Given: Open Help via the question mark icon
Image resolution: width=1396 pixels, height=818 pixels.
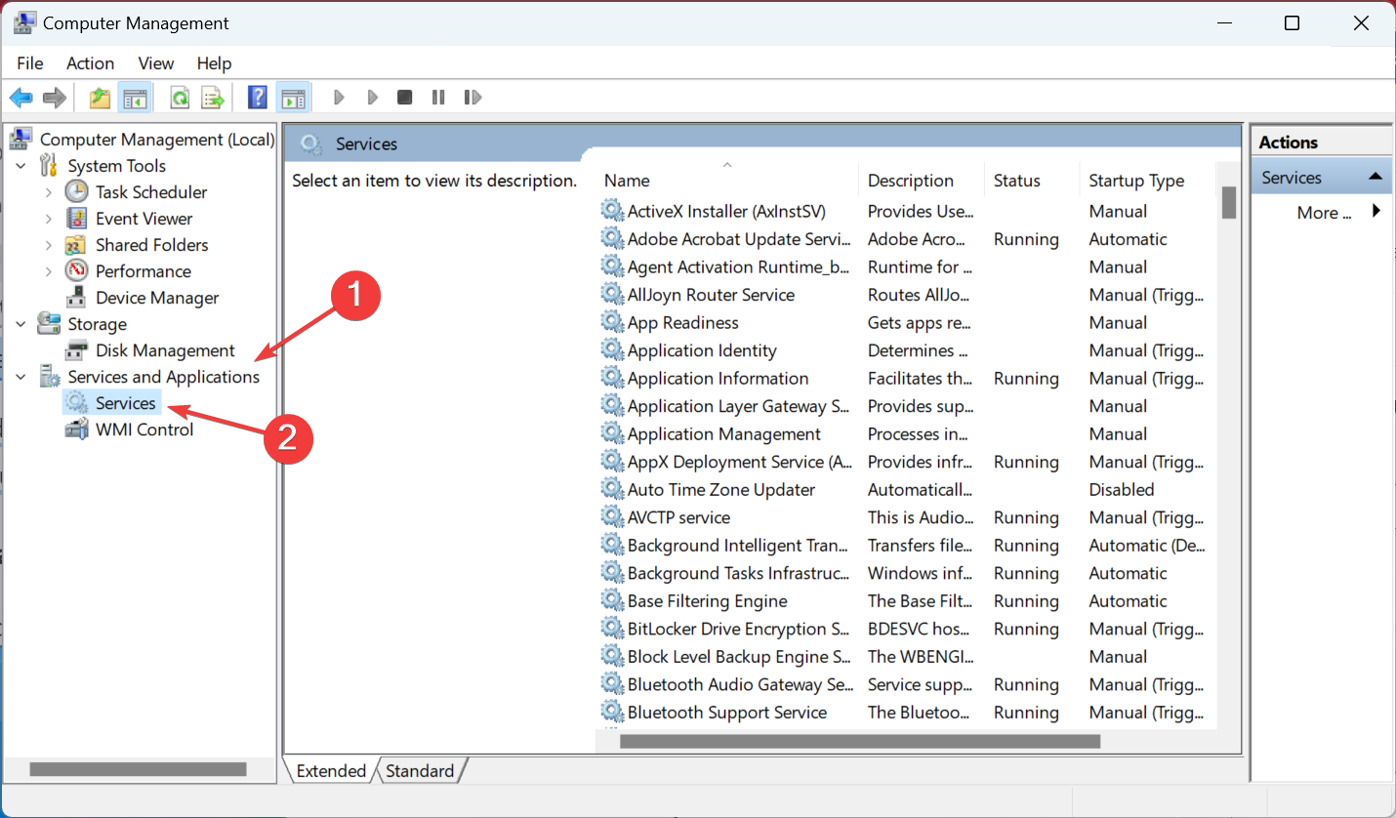Looking at the screenshot, I should (x=258, y=98).
